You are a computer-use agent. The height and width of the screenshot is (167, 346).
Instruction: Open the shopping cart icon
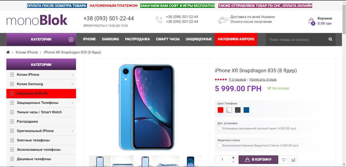point(311,21)
